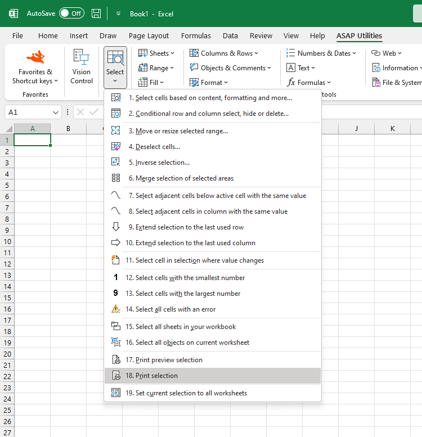
Task: Click cell A1 in the worksheet
Action: (x=32, y=140)
